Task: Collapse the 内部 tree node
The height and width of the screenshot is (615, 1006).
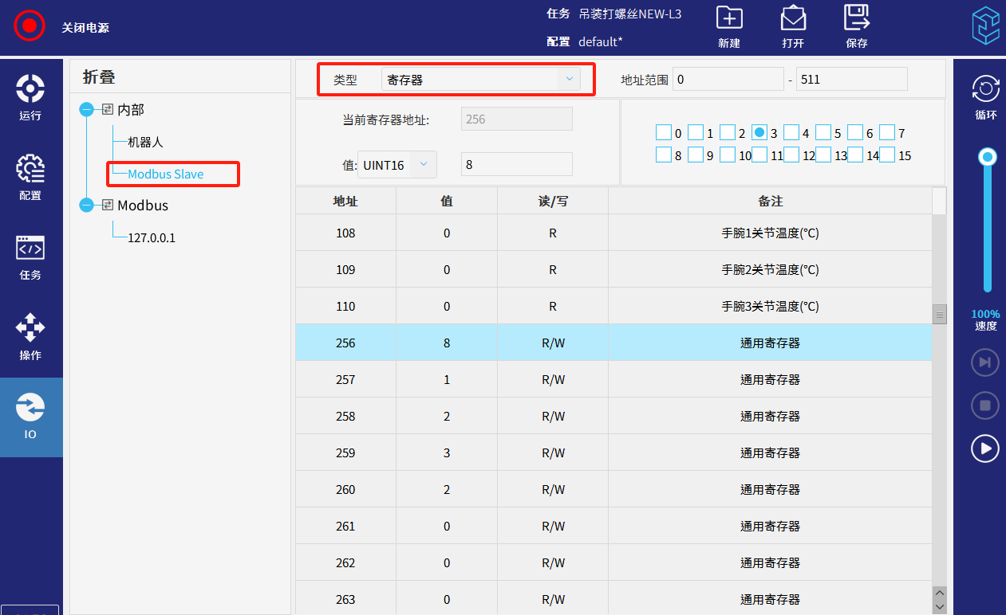Action: pyautogui.click(x=87, y=110)
